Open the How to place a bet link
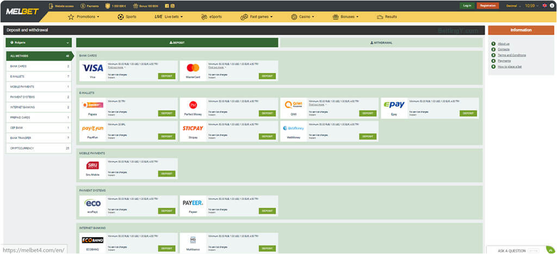The image size is (557, 254). (510, 66)
